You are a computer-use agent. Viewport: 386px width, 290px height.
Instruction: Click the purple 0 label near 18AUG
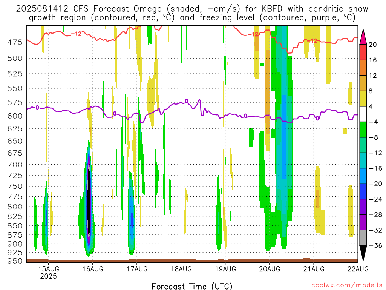click(x=187, y=101)
